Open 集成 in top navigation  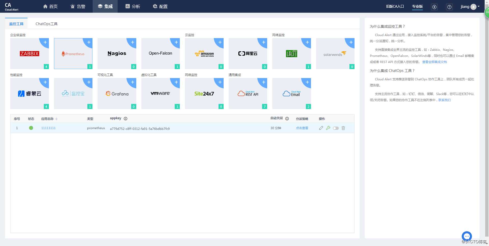pyautogui.click(x=105, y=6)
